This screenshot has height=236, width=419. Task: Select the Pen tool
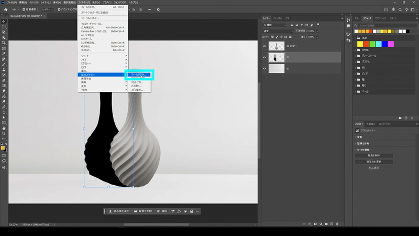pos(4,107)
